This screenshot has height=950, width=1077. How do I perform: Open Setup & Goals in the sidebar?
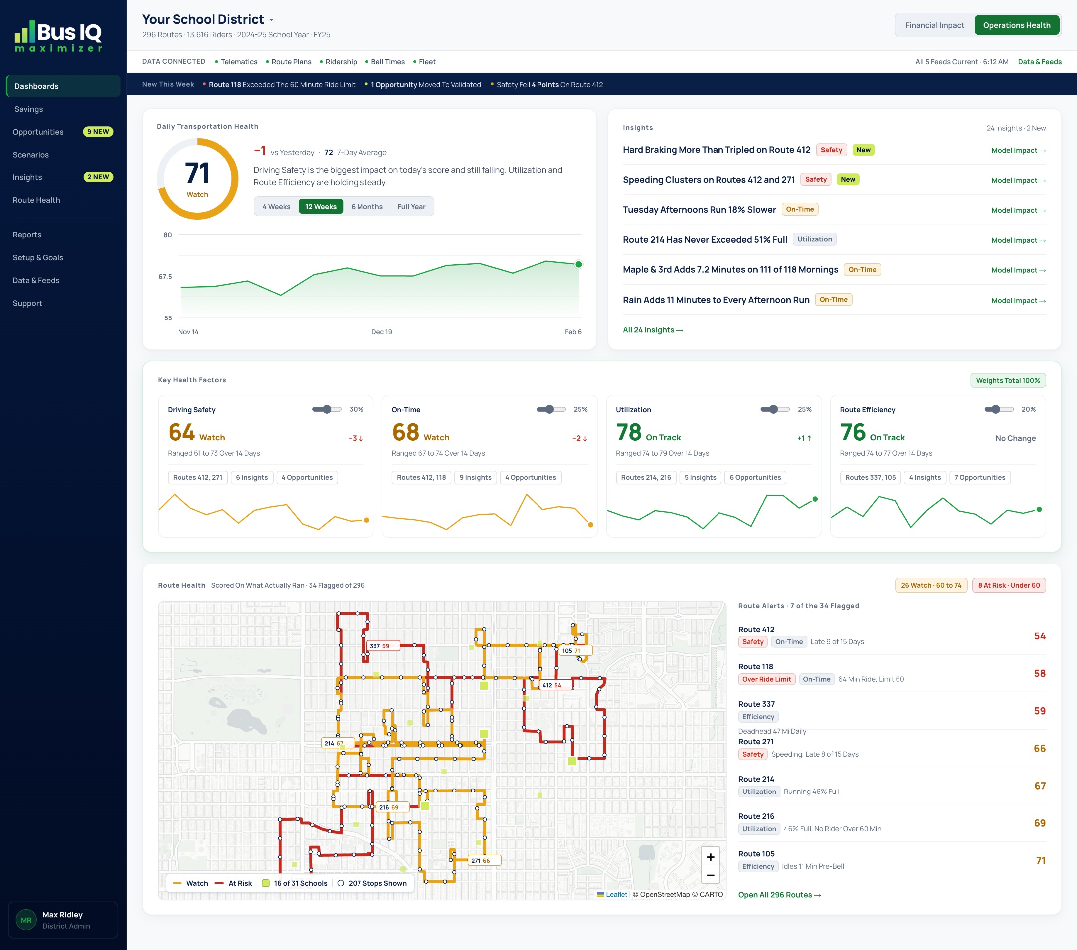point(63,258)
